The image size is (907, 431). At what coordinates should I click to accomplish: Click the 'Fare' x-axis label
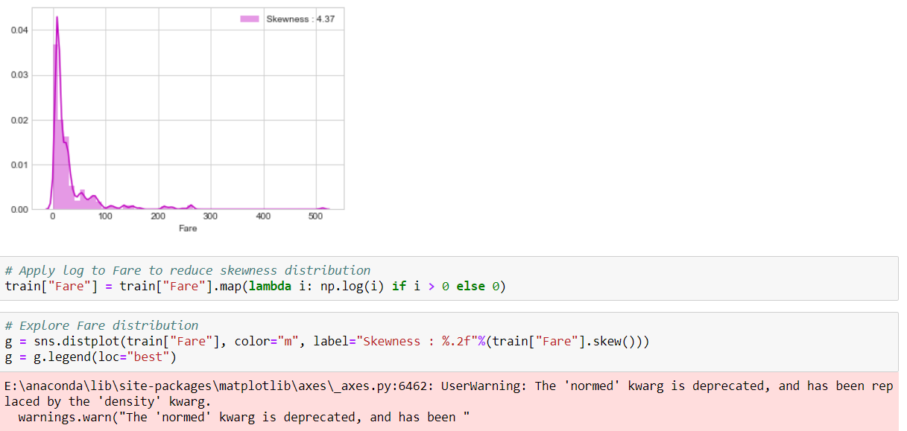click(188, 229)
